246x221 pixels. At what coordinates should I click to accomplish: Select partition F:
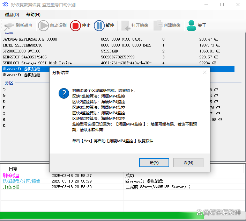(x=5, y=108)
